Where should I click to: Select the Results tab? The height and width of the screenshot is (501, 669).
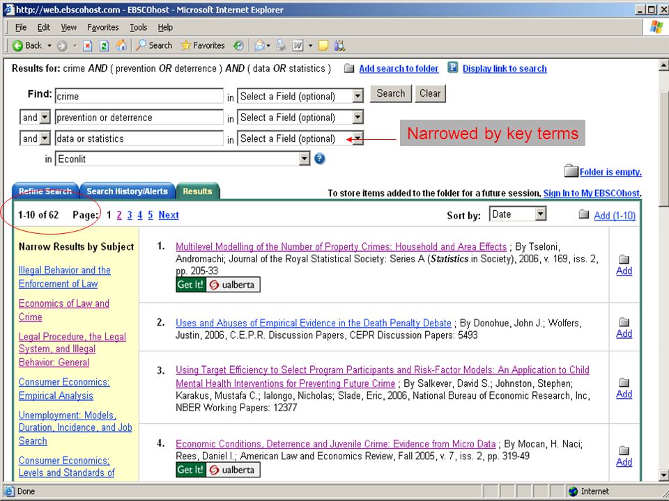tap(197, 191)
